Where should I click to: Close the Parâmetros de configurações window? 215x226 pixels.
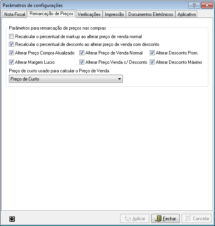pyautogui.click(x=207, y=5)
